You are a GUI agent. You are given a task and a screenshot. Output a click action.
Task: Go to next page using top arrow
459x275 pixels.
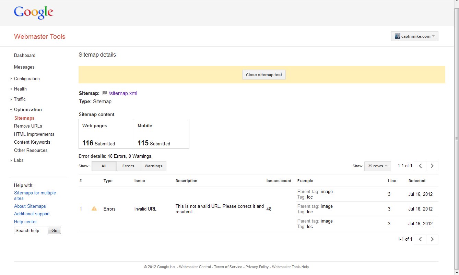click(432, 166)
